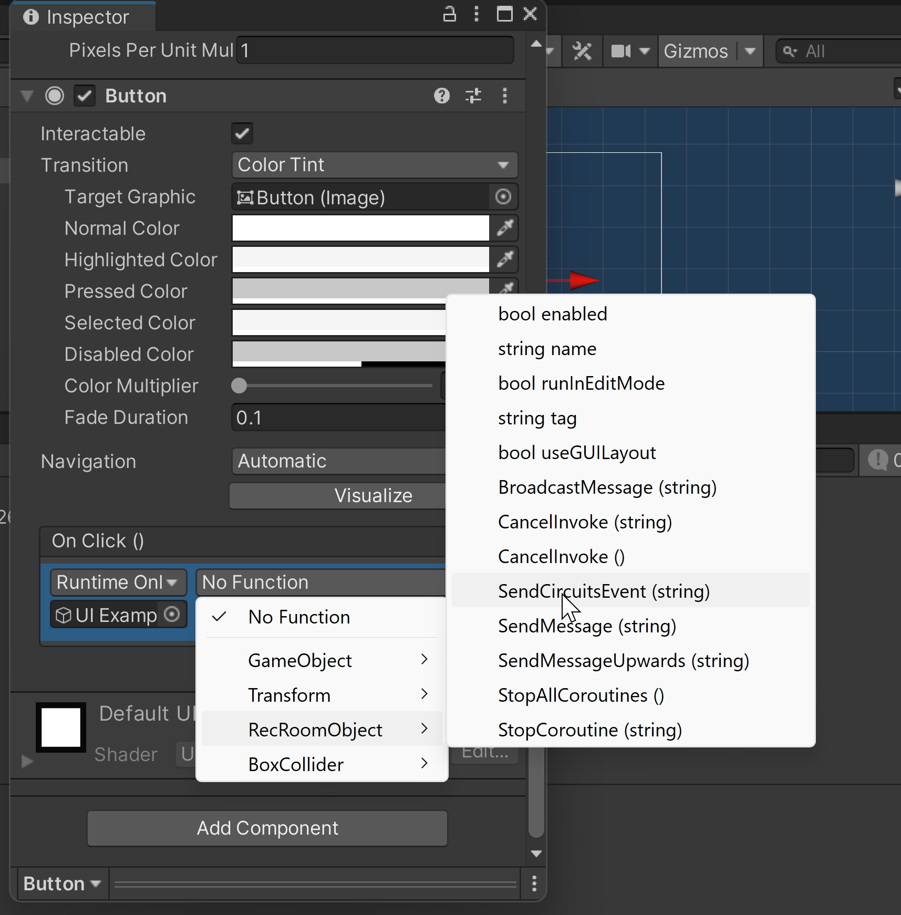Toggle the Interactable checkbox
901x915 pixels.
242,133
